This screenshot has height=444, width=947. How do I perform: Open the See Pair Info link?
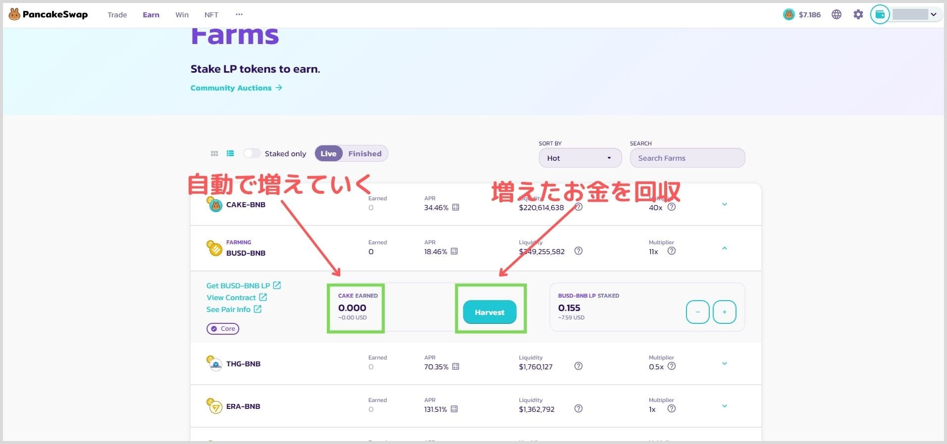coord(234,309)
